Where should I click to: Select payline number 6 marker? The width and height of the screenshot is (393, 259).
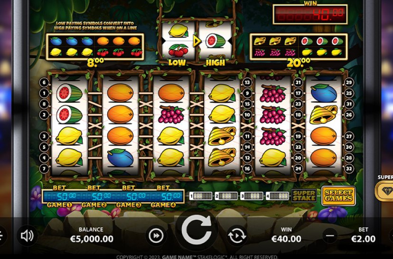[44, 83]
